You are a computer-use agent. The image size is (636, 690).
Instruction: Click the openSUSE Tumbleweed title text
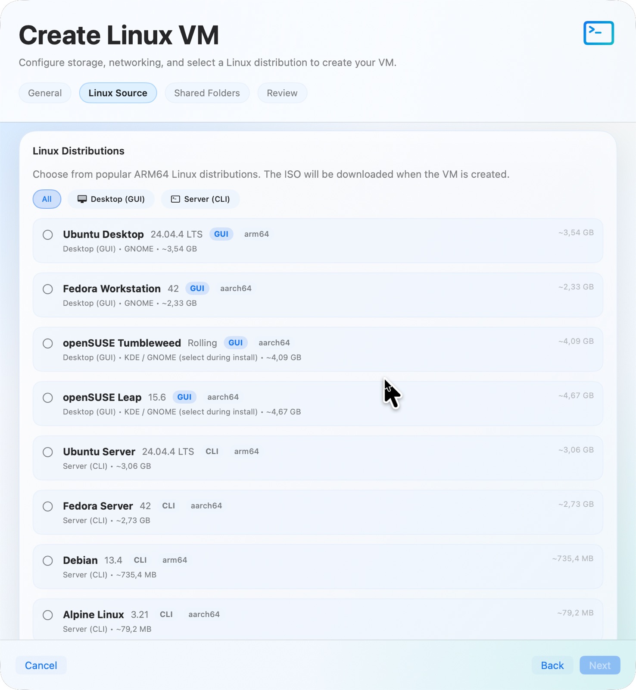[122, 343]
